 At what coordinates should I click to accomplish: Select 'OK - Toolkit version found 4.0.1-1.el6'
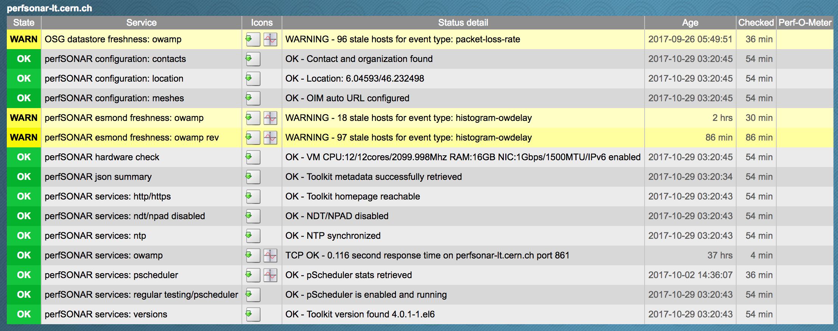[360, 314]
